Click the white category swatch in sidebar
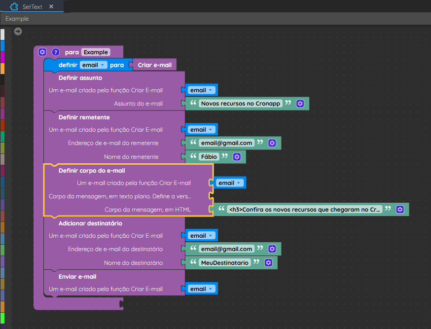 coord(2,35)
